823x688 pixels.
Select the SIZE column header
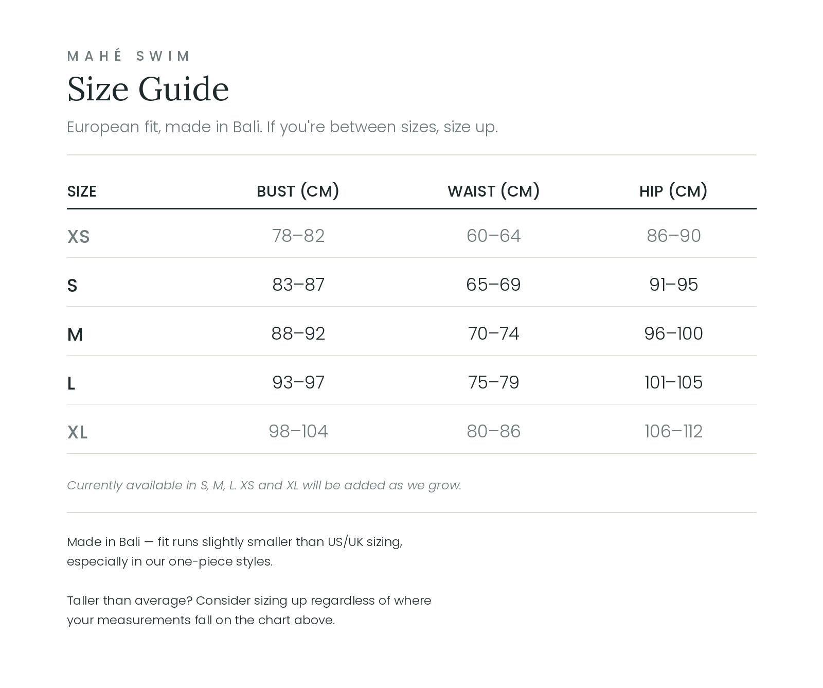pos(82,191)
